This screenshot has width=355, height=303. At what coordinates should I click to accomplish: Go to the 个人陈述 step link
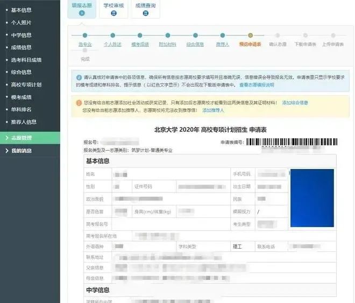point(112,44)
